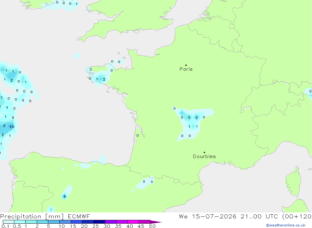
Task: Select the 2 mm cyan legend swatch
Action: click(x=42, y=222)
